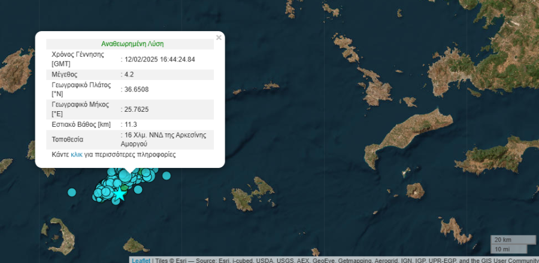Select the isolated cyan circle far left of cluster
This screenshot has width=539, height=263.
(x=72, y=192)
